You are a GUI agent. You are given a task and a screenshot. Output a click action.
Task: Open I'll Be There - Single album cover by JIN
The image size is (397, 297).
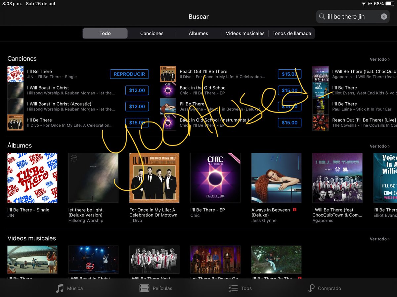click(x=32, y=178)
